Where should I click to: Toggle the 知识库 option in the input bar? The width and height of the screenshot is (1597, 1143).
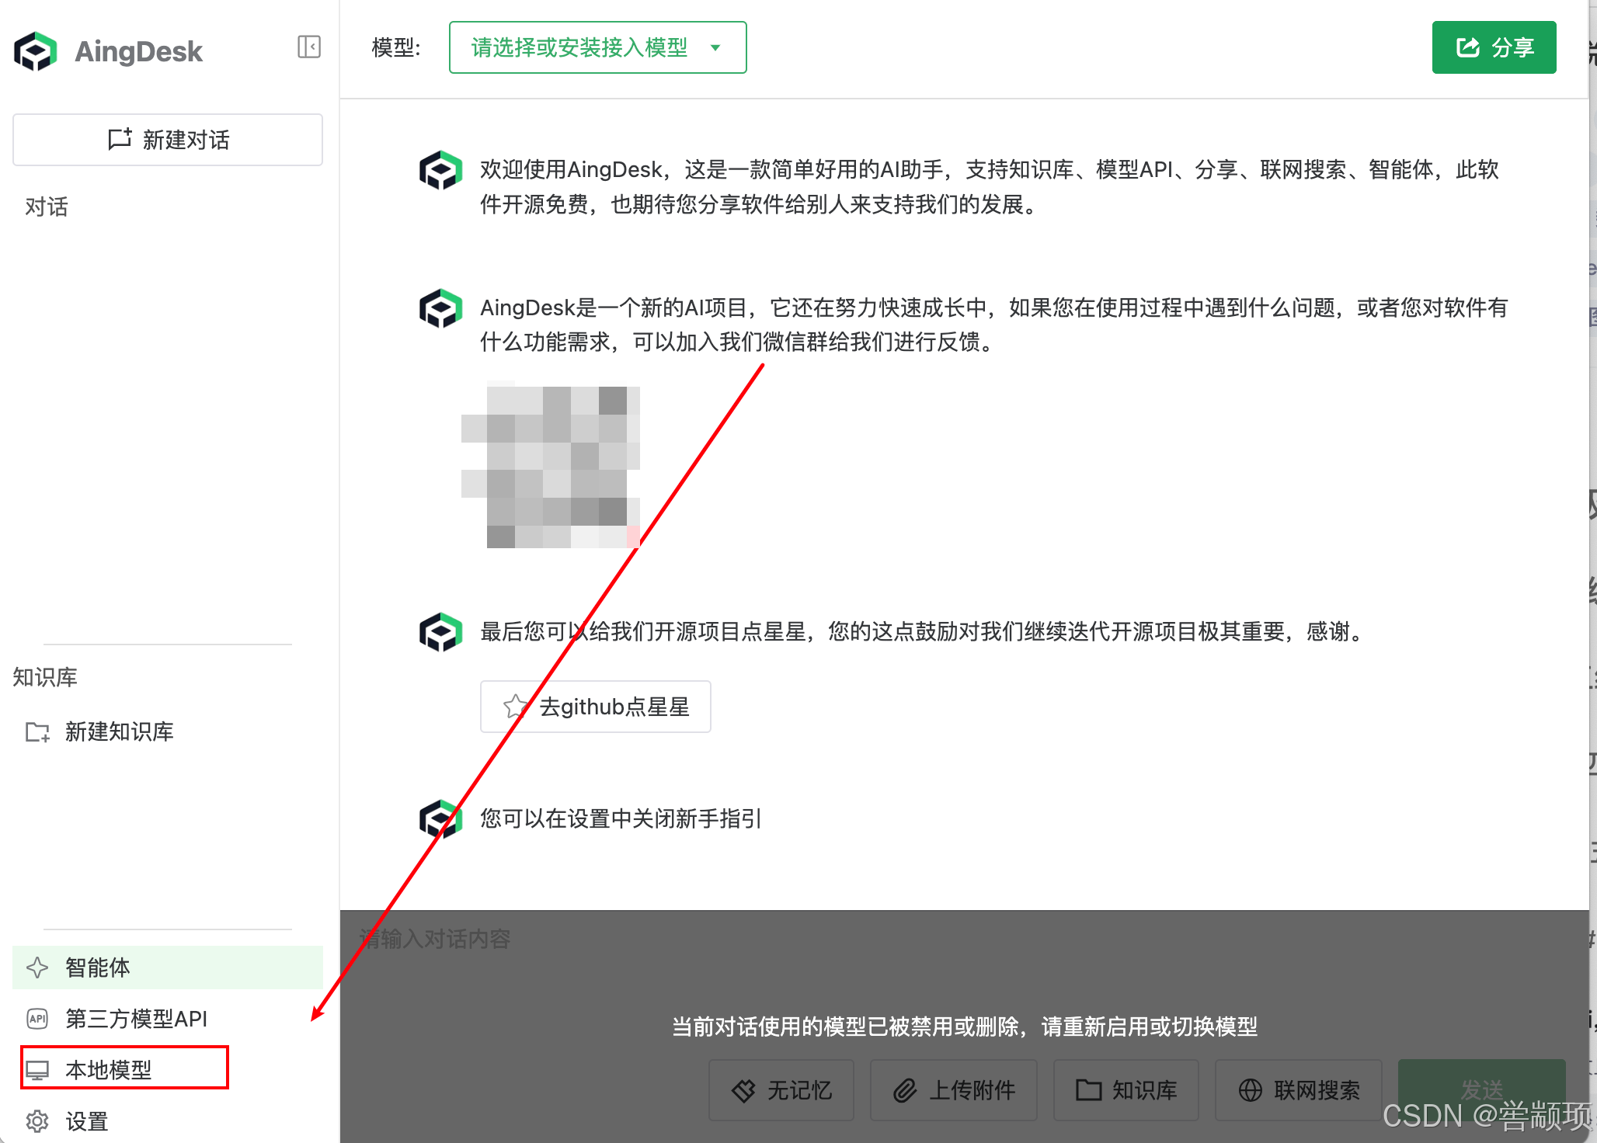[x=1126, y=1090]
